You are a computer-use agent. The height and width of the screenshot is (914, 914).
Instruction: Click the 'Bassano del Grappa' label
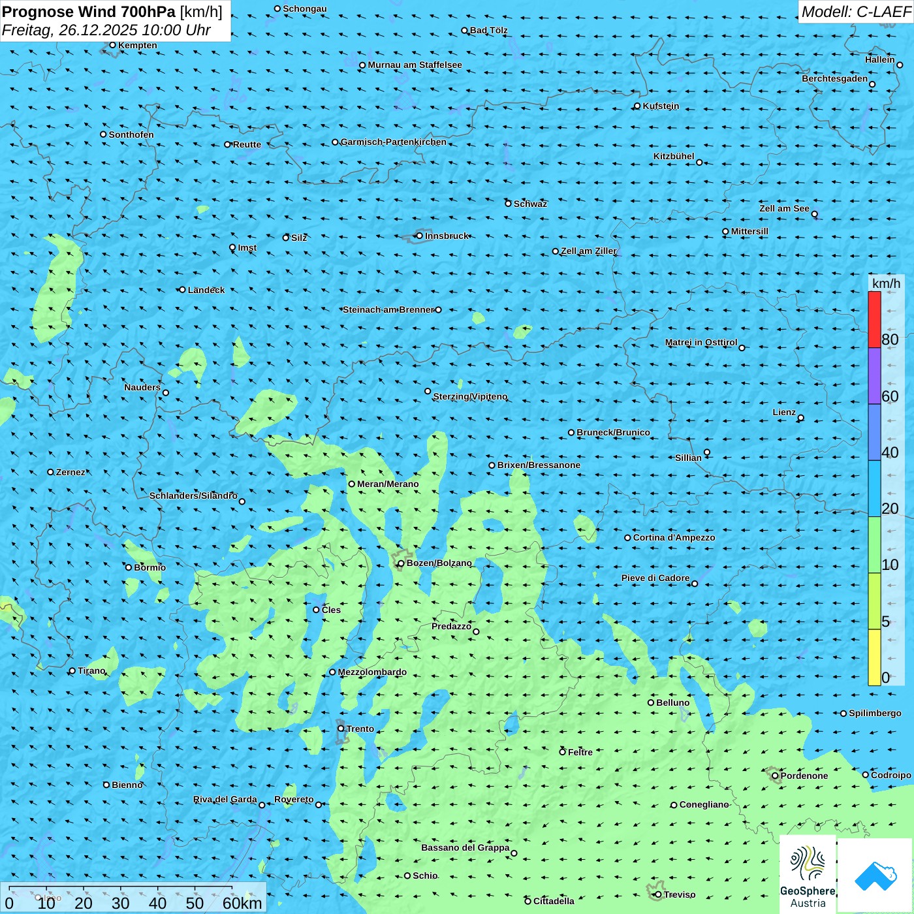point(465,847)
